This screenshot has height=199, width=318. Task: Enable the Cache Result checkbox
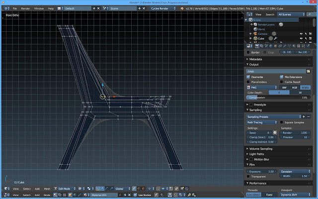(x=282, y=82)
